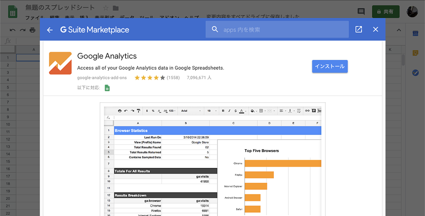
Task: Select cell A1 in the spreadsheet
Action: coord(28,57)
